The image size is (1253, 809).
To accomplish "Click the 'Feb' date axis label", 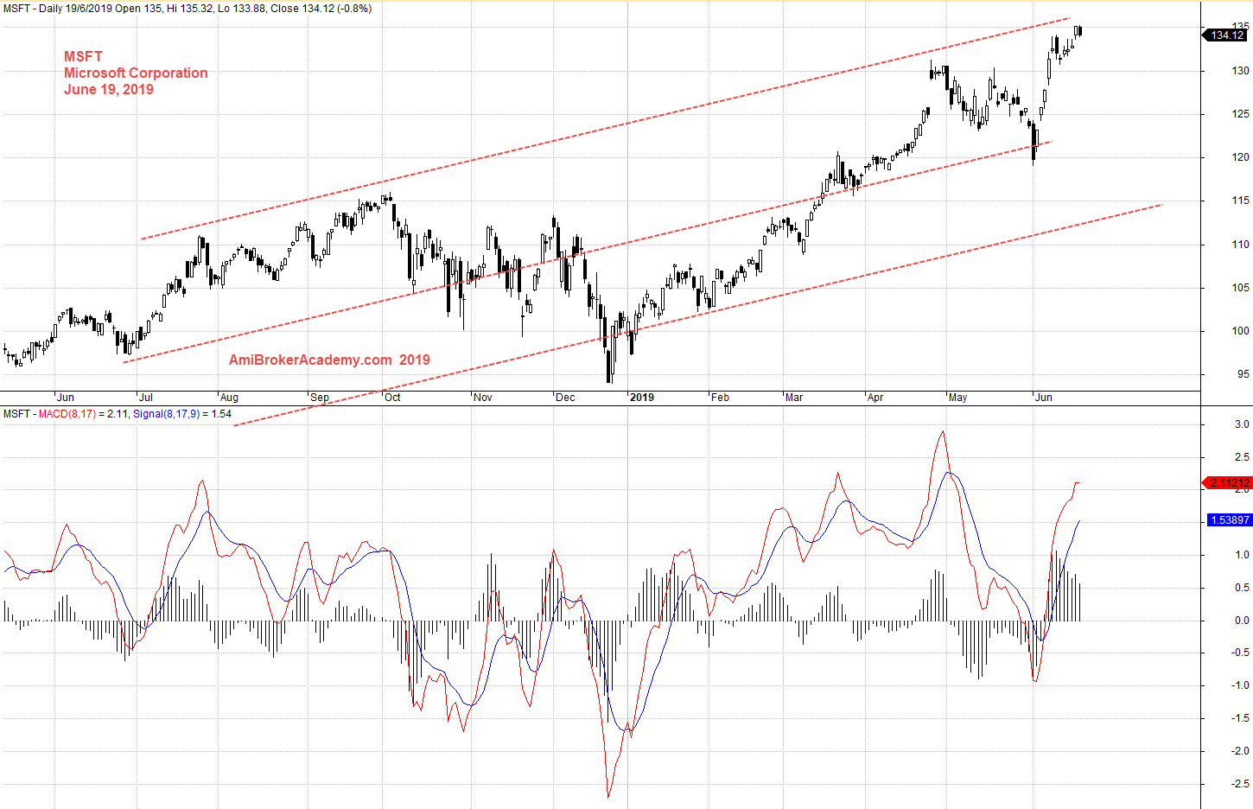I will (x=721, y=398).
